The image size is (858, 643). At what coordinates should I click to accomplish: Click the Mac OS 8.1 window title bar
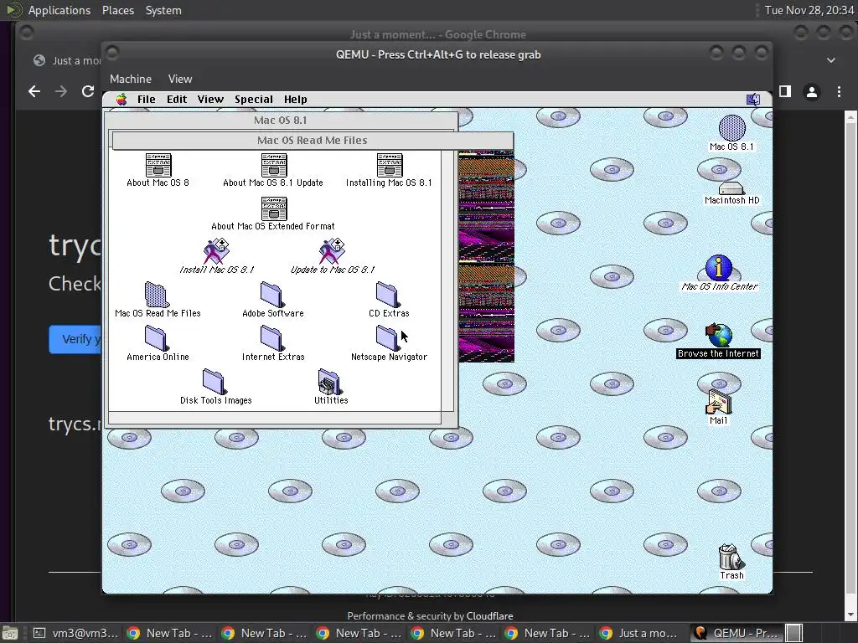[x=281, y=121]
